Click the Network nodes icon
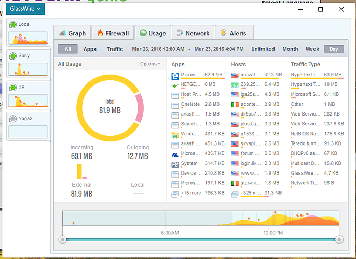The width and height of the screenshot is (356, 259). [180, 33]
